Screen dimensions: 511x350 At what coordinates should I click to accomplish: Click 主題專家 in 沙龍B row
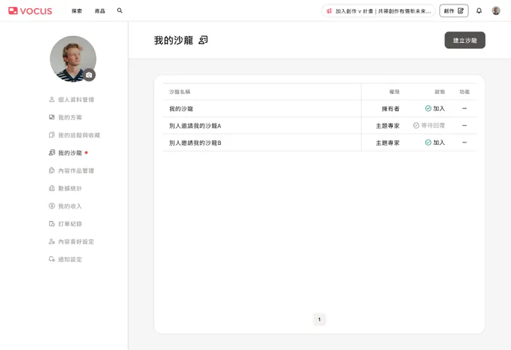[387, 143]
